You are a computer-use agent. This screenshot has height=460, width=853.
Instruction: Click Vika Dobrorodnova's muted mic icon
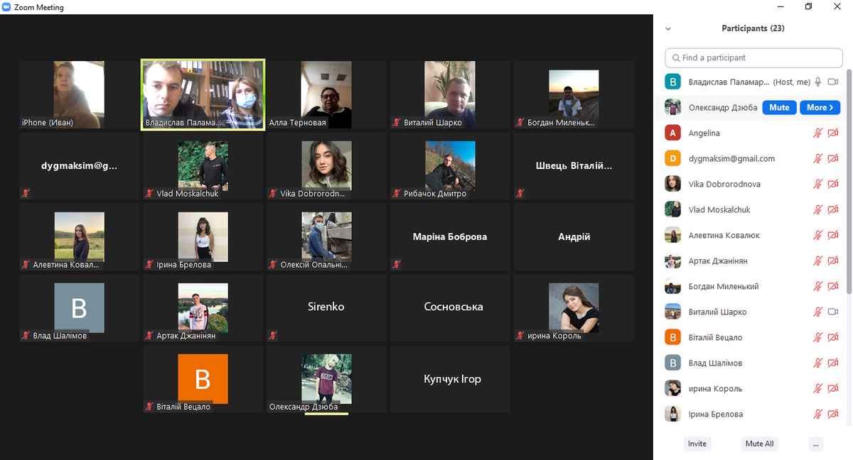click(x=818, y=185)
